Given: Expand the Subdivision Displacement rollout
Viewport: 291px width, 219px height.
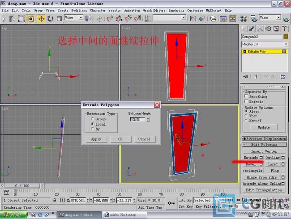Looking at the screenshot, I should click(x=264, y=139).
